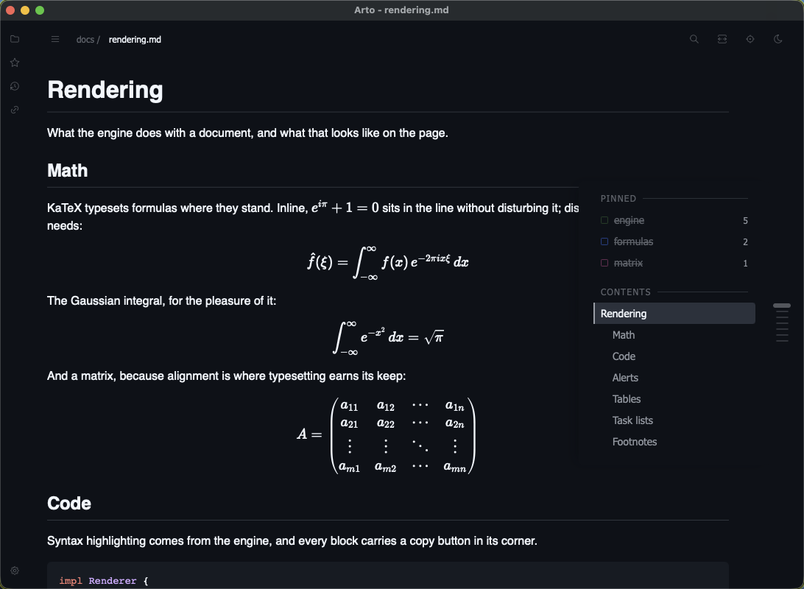Click the target focus icon
Viewport: 804px width, 589px height.
[x=750, y=39]
